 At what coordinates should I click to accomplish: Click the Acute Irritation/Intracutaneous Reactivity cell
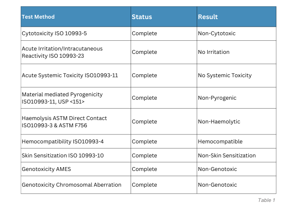pyautogui.click(x=76, y=52)
